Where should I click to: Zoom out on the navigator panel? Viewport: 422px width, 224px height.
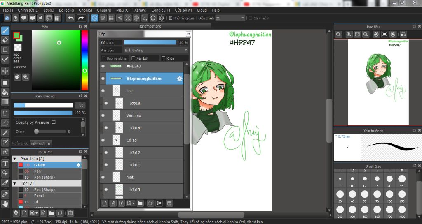pyautogui.click(x=366, y=35)
